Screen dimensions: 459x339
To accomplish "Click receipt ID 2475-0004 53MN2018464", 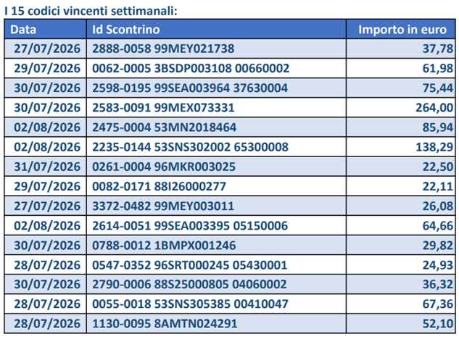I will tap(164, 127).
